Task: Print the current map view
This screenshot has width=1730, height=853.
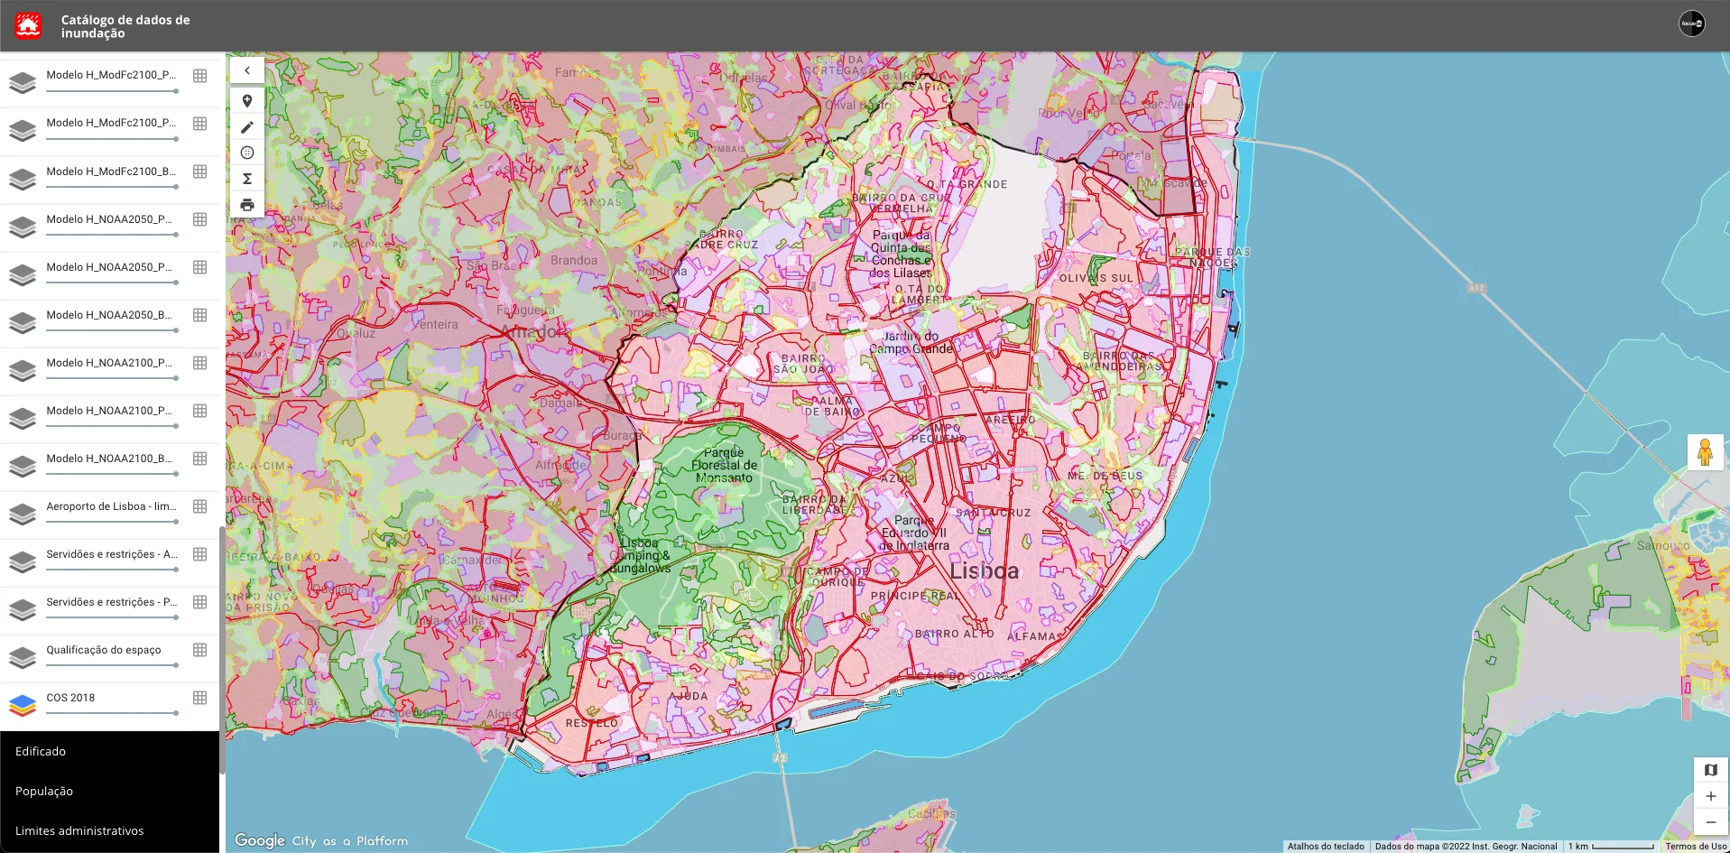Action: 247,205
